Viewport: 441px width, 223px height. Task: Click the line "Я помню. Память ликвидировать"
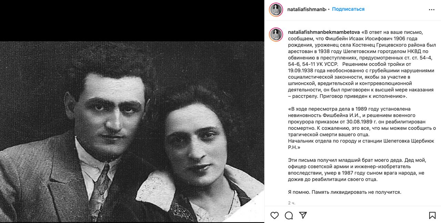tap(345, 192)
